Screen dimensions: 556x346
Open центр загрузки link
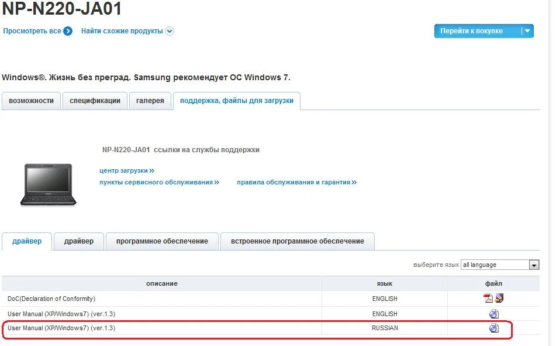[127, 170]
